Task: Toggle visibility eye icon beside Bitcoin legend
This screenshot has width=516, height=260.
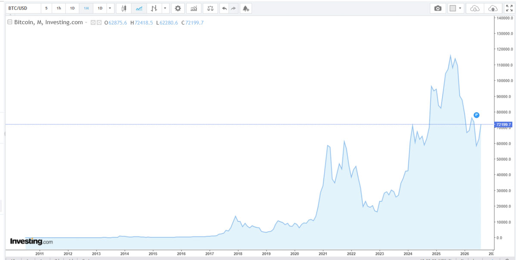Action: coord(93,23)
